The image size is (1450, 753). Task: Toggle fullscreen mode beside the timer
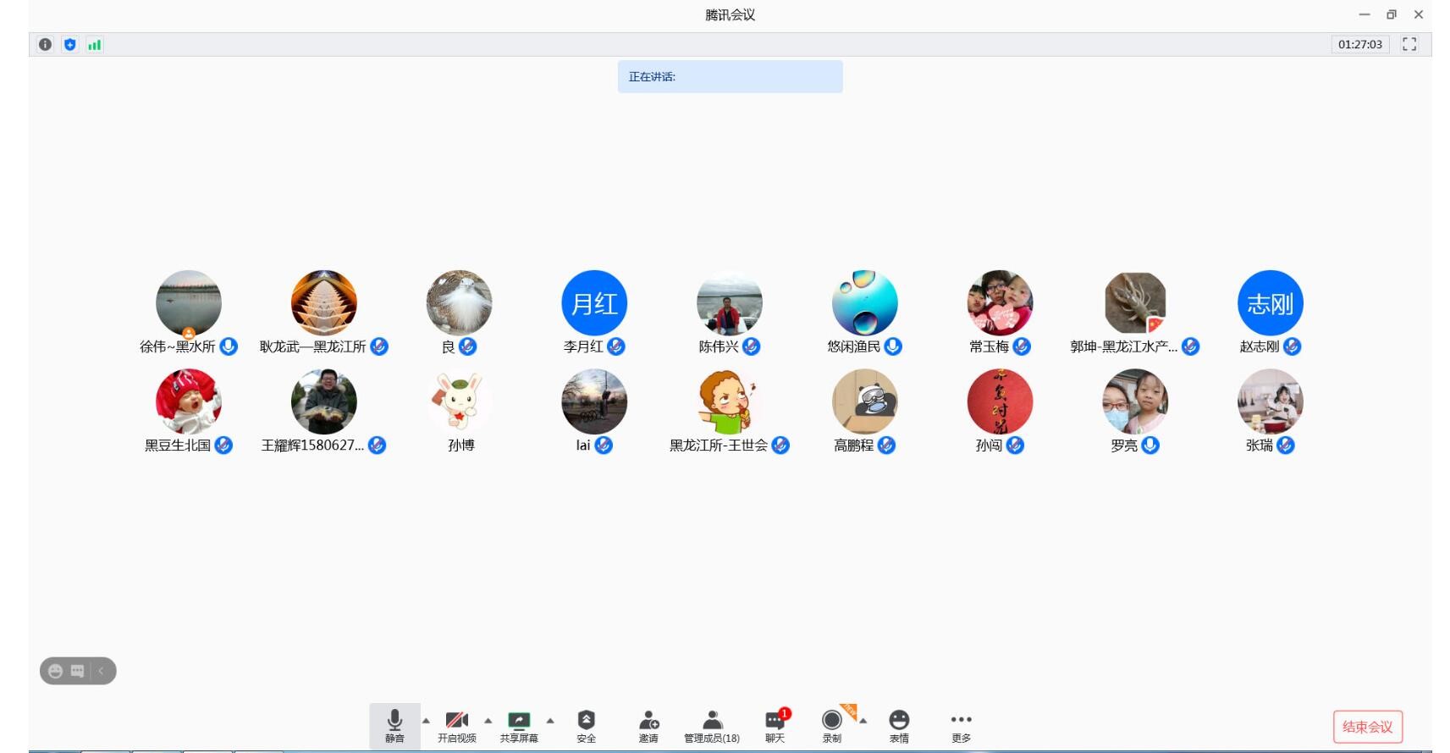point(1409,44)
